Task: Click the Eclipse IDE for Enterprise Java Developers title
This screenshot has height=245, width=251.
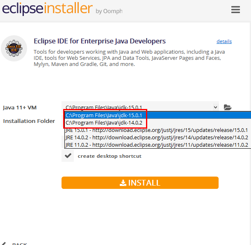Action: tap(100, 41)
